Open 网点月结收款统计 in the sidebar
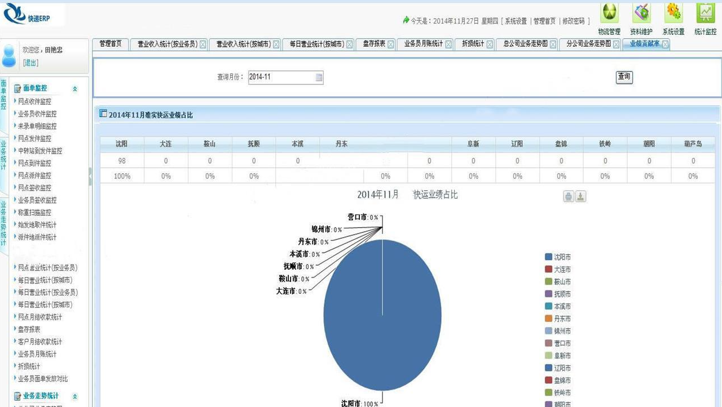Image resolution: width=722 pixels, height=407 pixels. pos(40,317)
